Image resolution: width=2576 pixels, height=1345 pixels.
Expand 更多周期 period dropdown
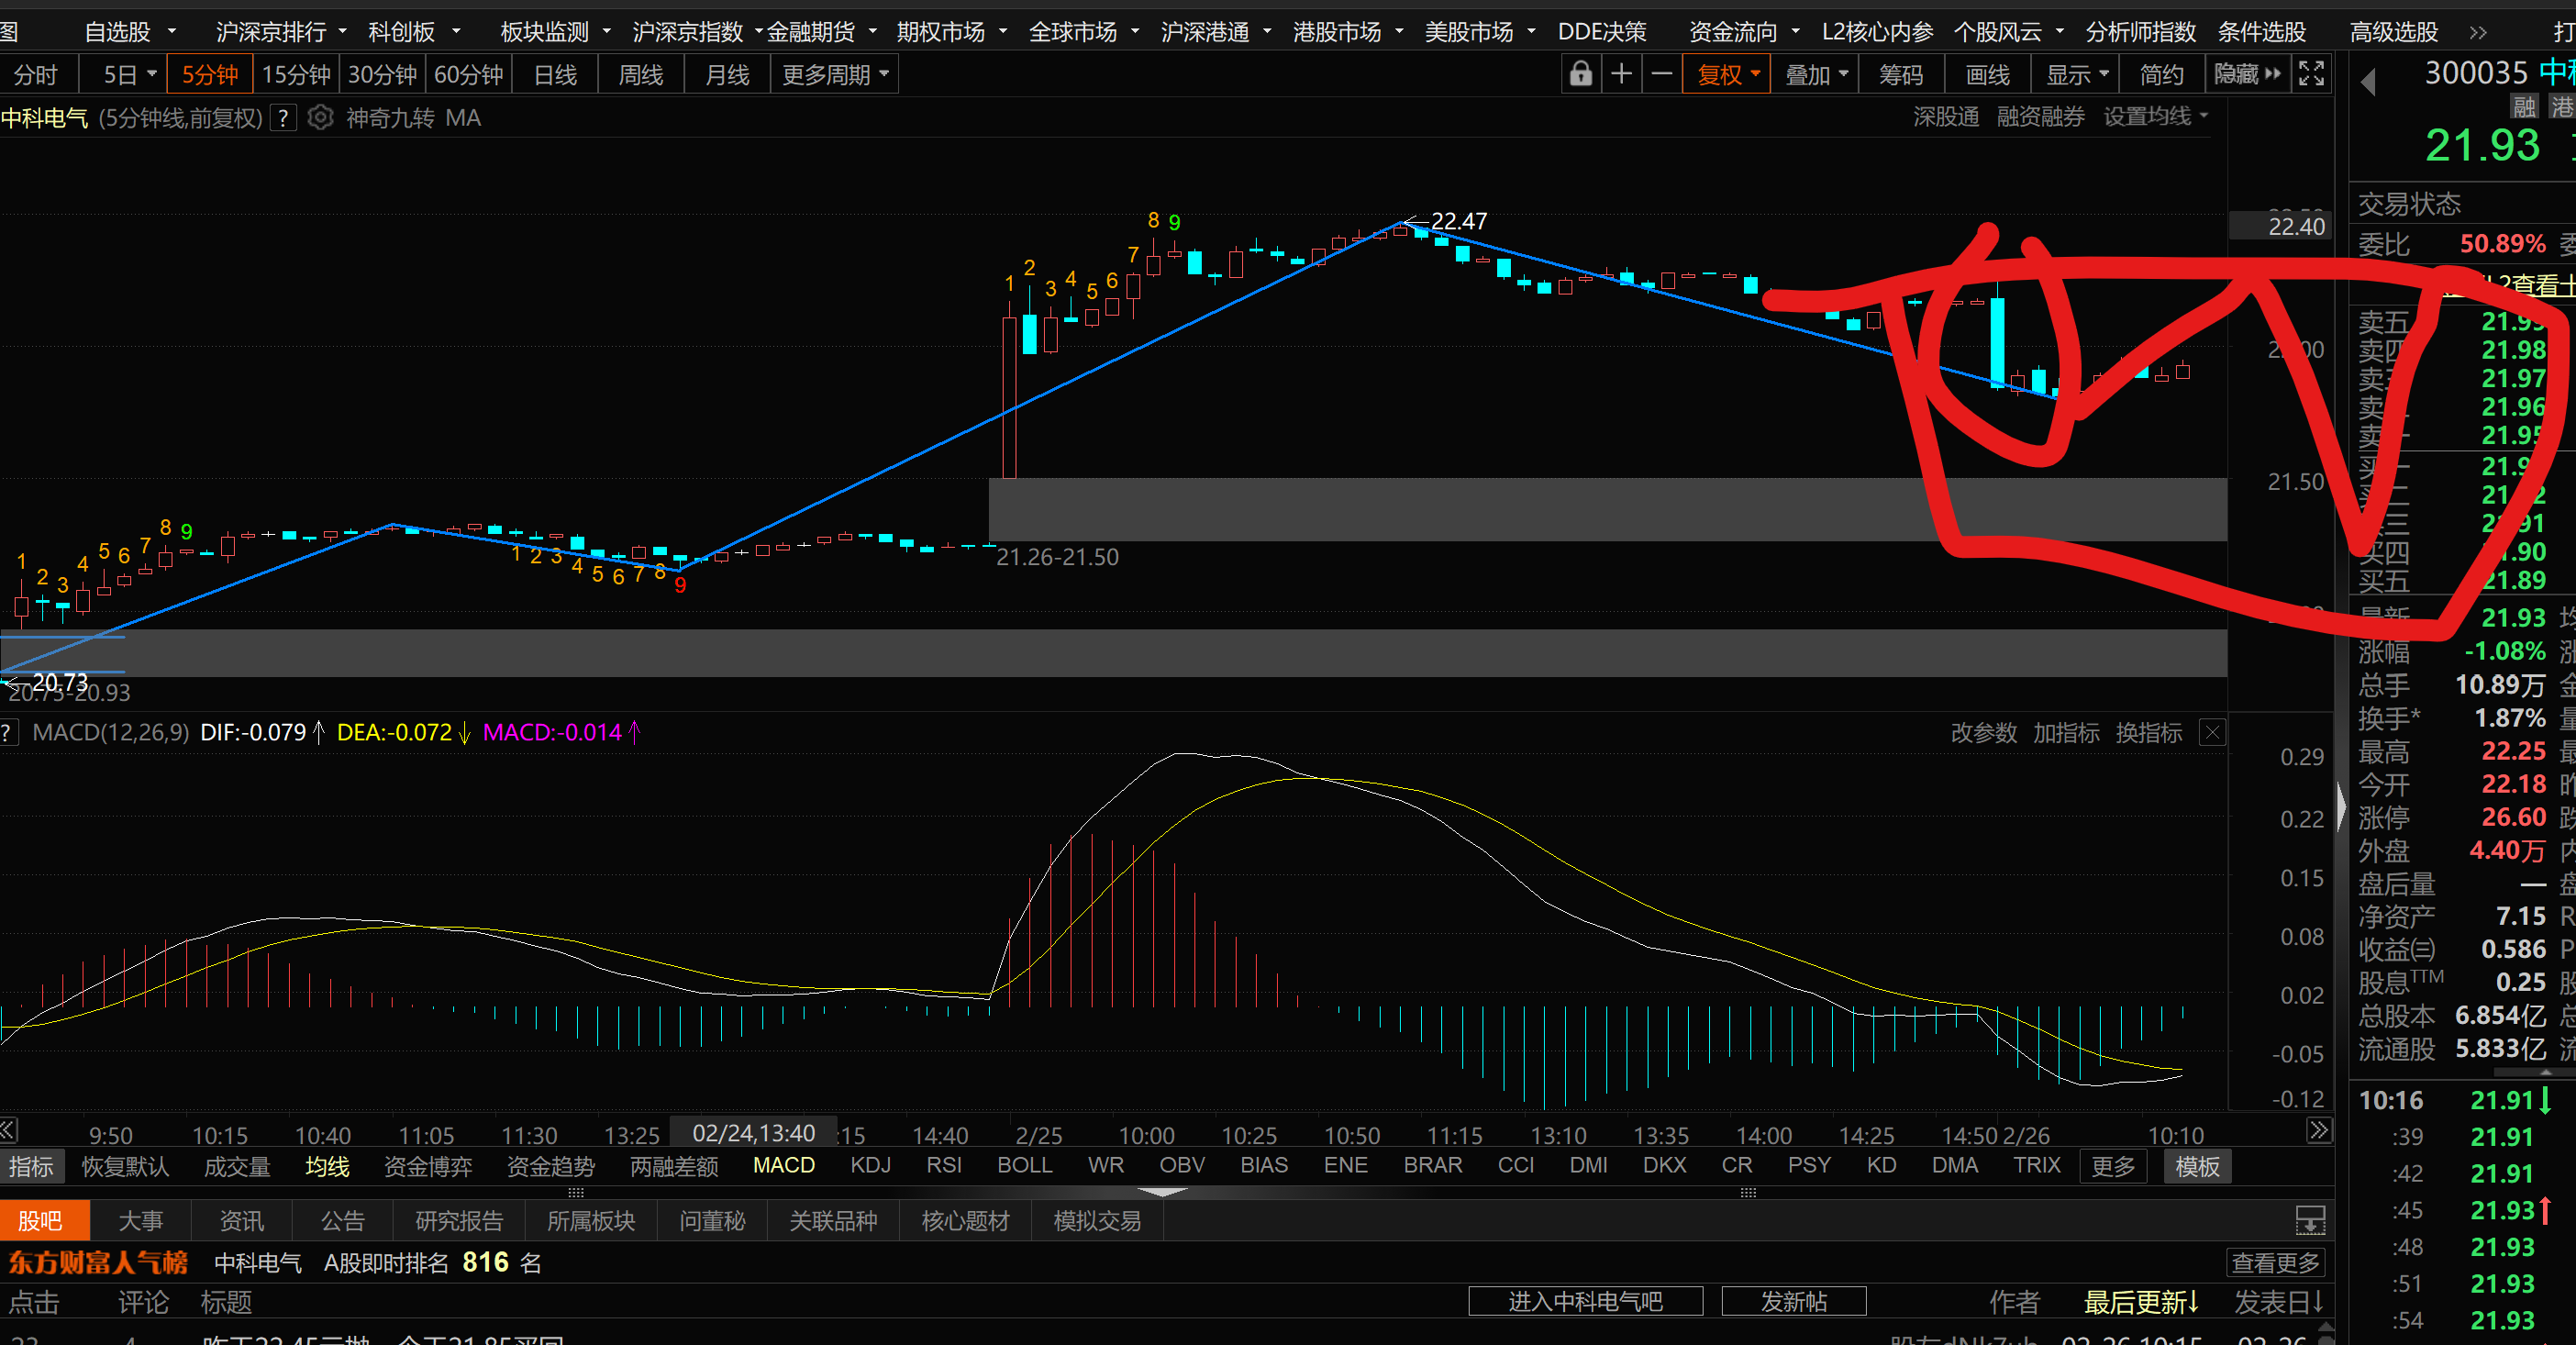(834, 75)
